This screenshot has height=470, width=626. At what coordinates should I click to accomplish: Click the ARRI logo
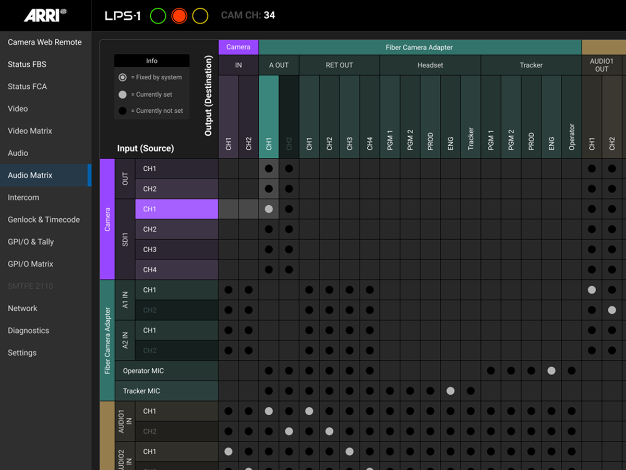[45, 15]
